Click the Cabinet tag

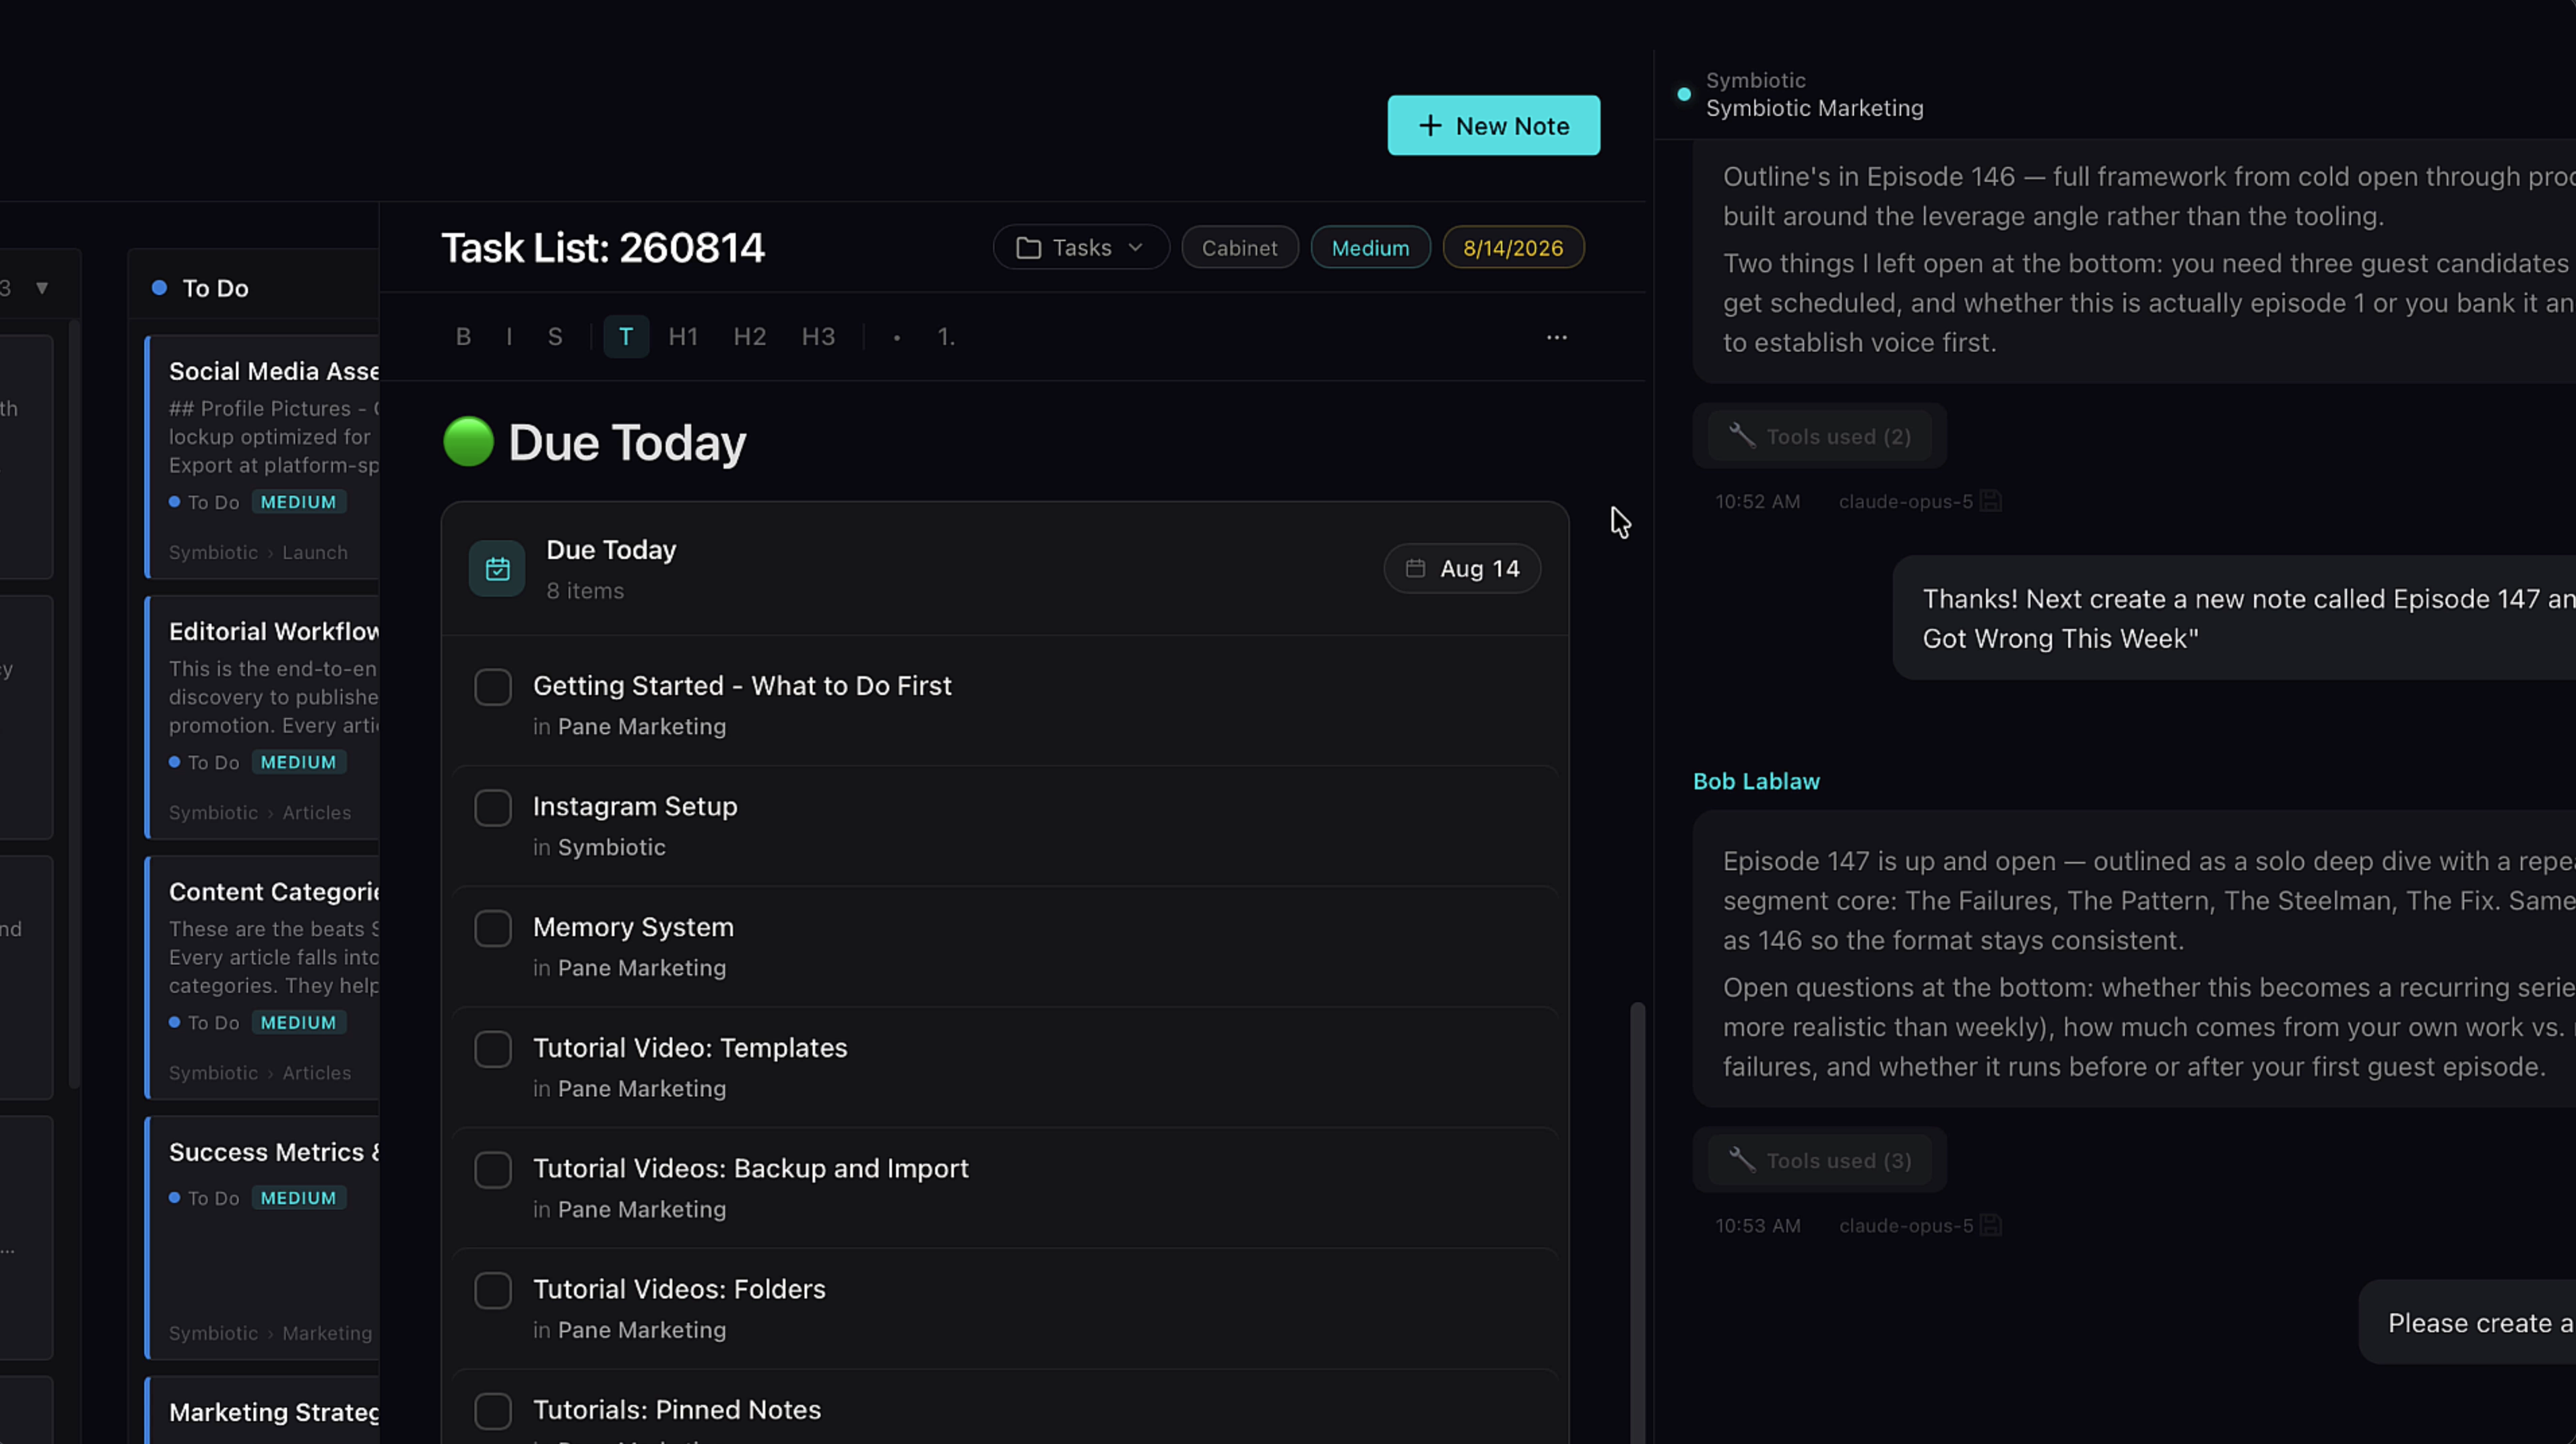[1240, 248]
